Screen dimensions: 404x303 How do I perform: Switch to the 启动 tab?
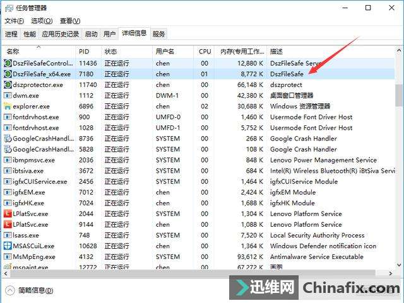click(91, 34)
